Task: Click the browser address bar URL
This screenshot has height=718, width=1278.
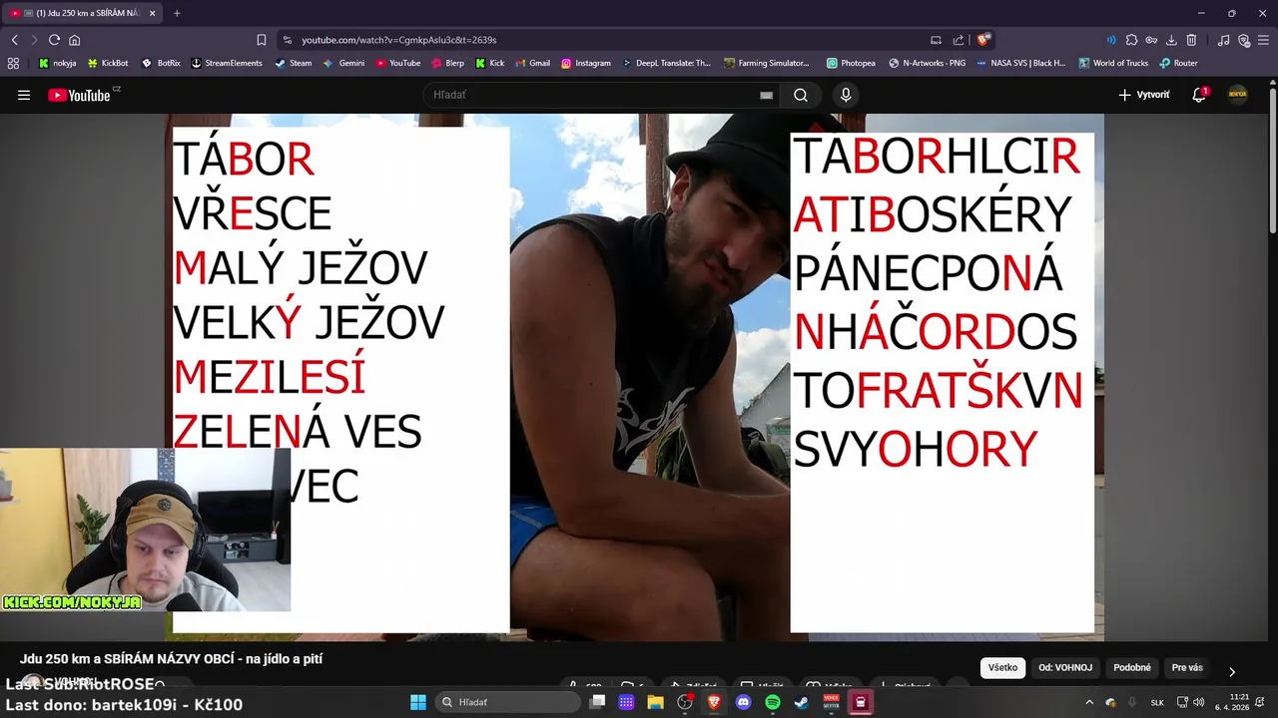Action: [x=399, y=40]
